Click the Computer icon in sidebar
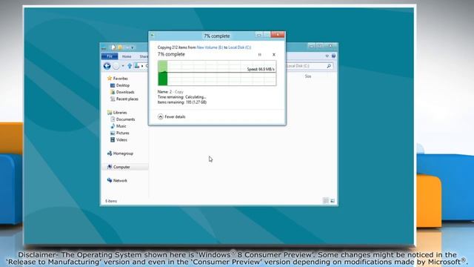 110,167
